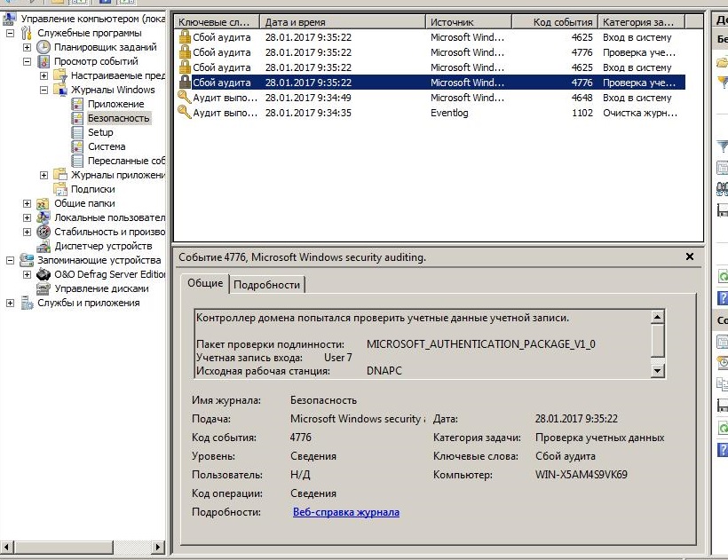Open the Веб-справка журнала link
Image resolution: width=728 pixels, height=560 pixels.
[x=345, y=512]
